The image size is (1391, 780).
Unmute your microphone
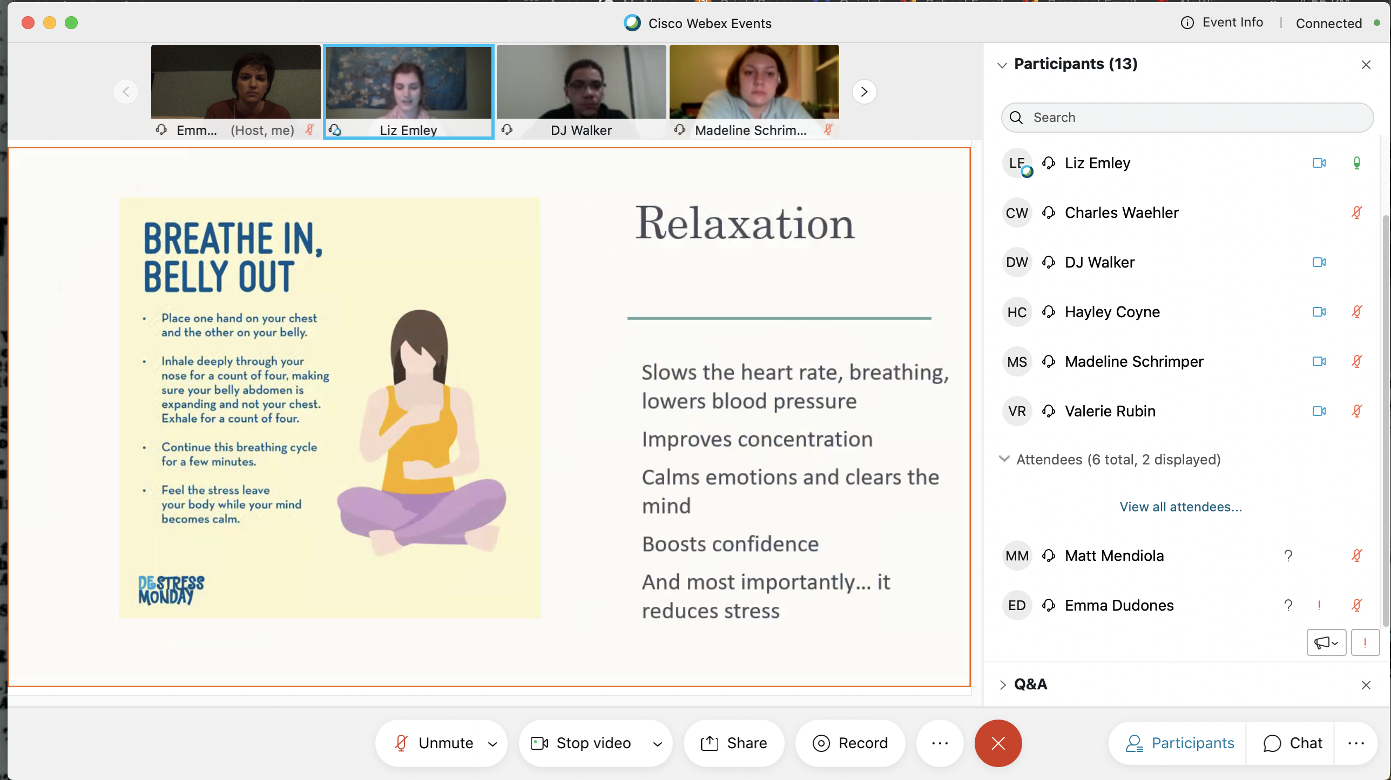click(435, 743)
